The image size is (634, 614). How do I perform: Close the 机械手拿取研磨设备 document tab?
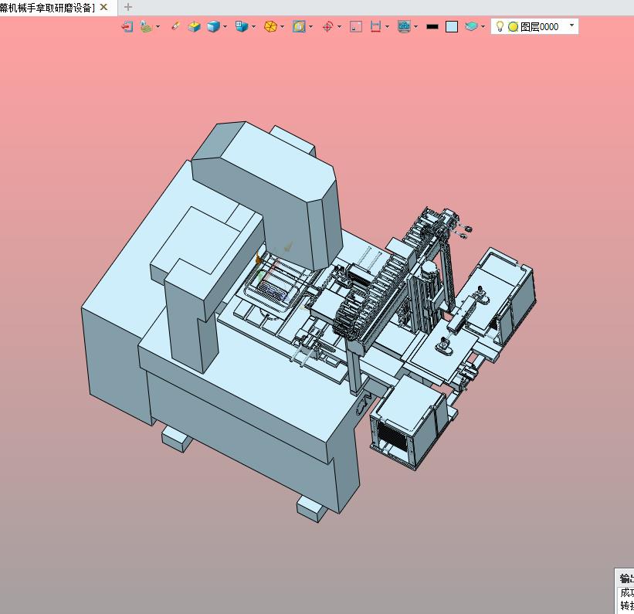coord(104,7)
